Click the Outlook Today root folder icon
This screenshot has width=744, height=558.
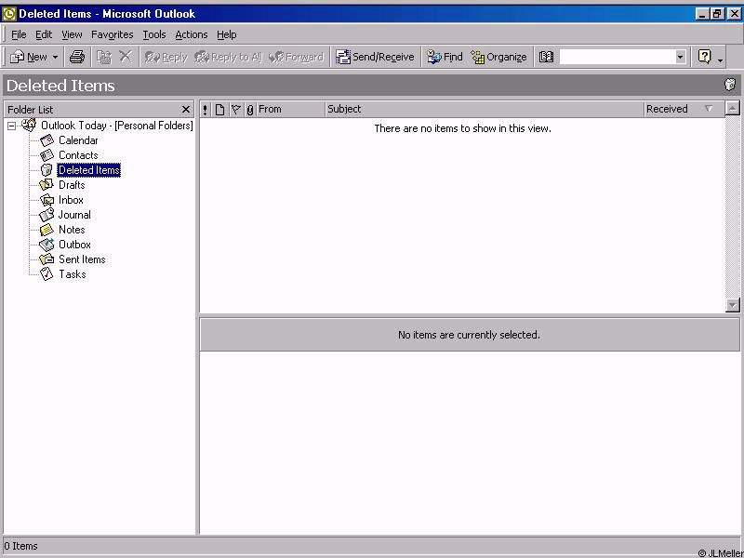click(x=29, y=126)
